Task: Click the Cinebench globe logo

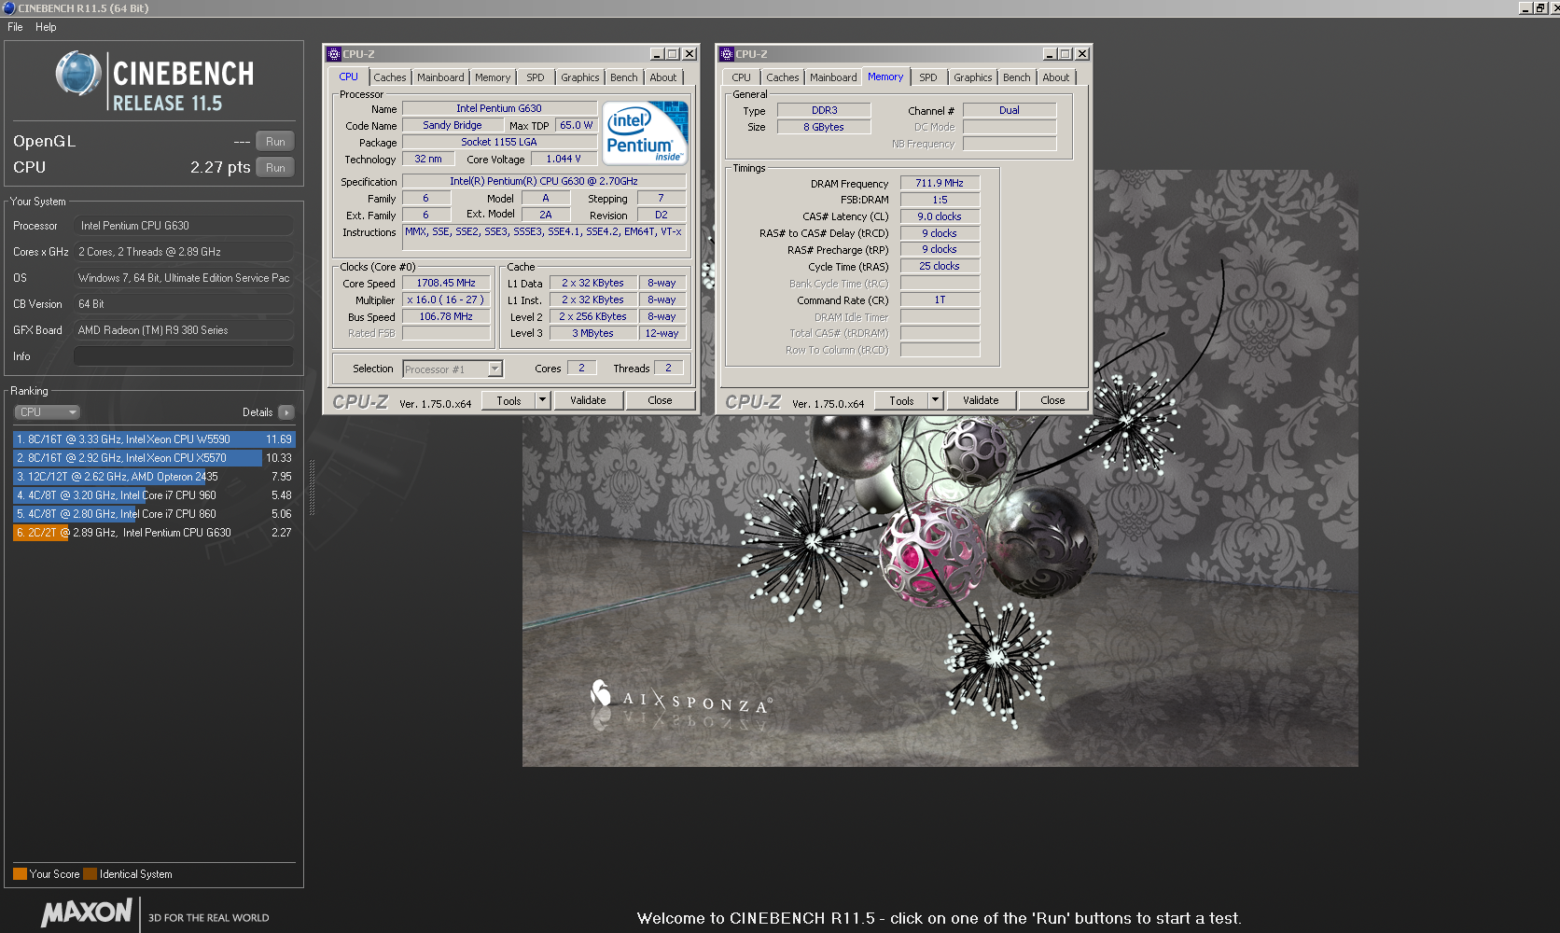Action: 78,75
